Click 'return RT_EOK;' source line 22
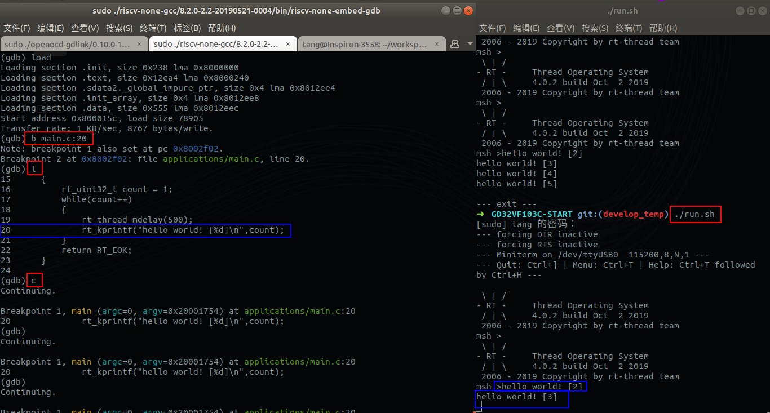This screenshot has width=770, height=413. [97, 250]
